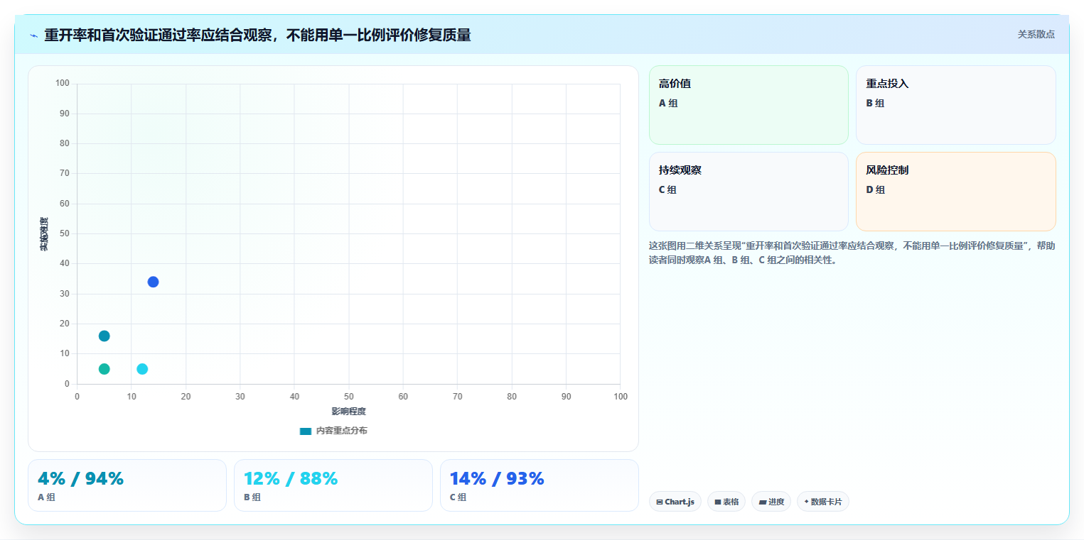The height and width of the screenshot is (540, 1084).
Task: Click the 进度 tag chip
Action: click(771, 502)
